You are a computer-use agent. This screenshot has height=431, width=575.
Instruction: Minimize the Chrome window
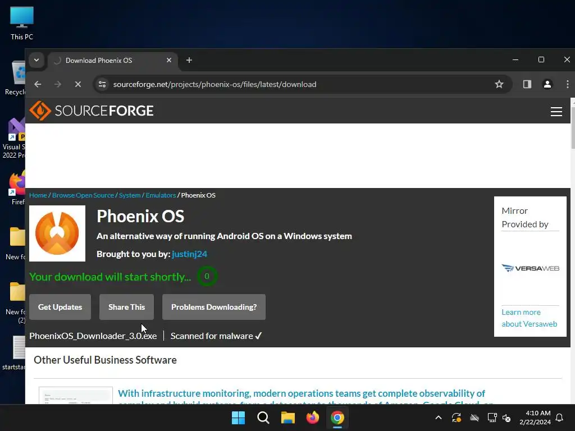point(515,59)
